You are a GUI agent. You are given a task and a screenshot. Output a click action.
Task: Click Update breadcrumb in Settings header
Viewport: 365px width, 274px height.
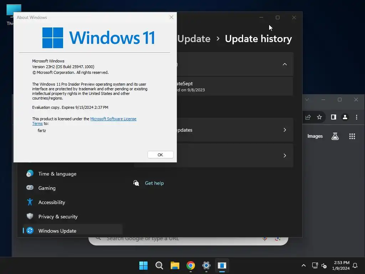[x=194, y=39]
